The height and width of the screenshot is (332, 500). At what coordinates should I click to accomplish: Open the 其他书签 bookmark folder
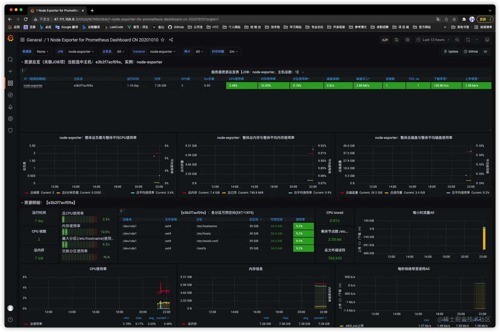(x=460, y=27)
